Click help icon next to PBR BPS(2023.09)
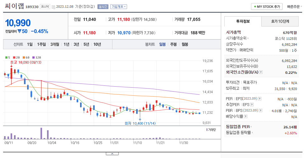This screenshot has width=304, height=158. point(261,111)
